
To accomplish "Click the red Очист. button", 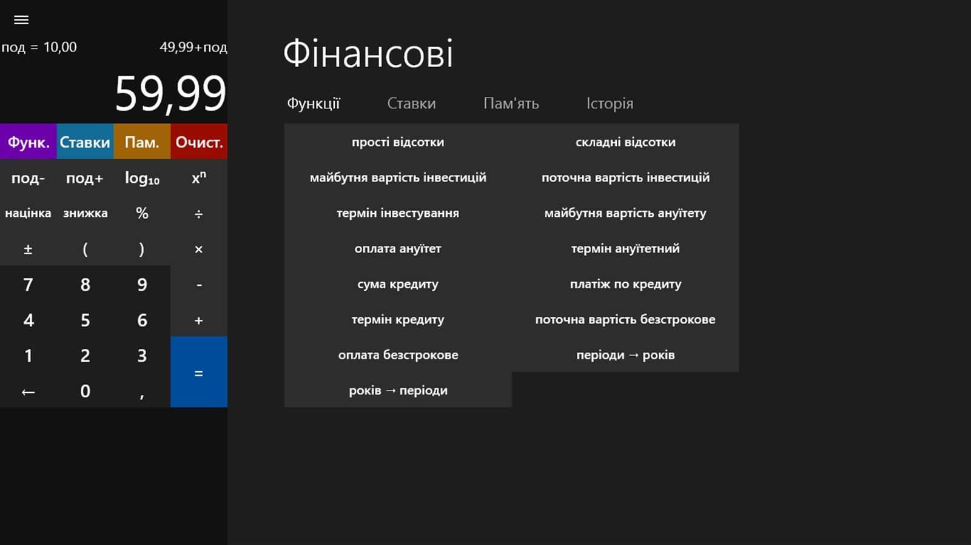I will 199,142.
